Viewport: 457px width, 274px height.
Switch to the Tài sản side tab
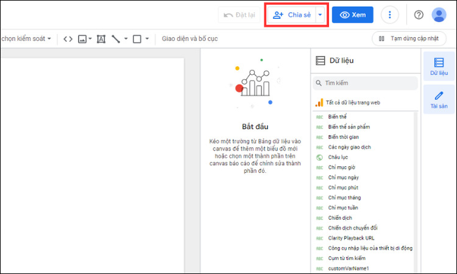pyautogui.click(x=439, y=100)
